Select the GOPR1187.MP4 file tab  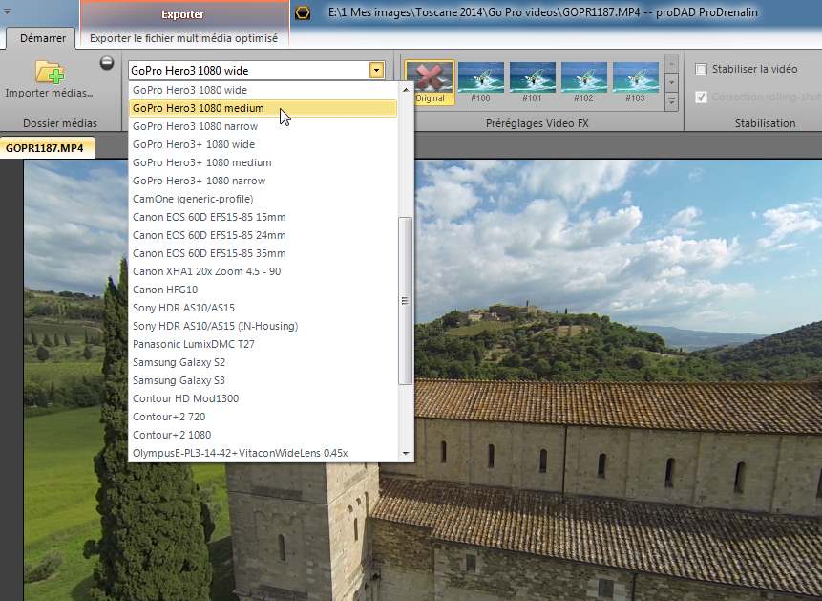click(x=44, y=148)
